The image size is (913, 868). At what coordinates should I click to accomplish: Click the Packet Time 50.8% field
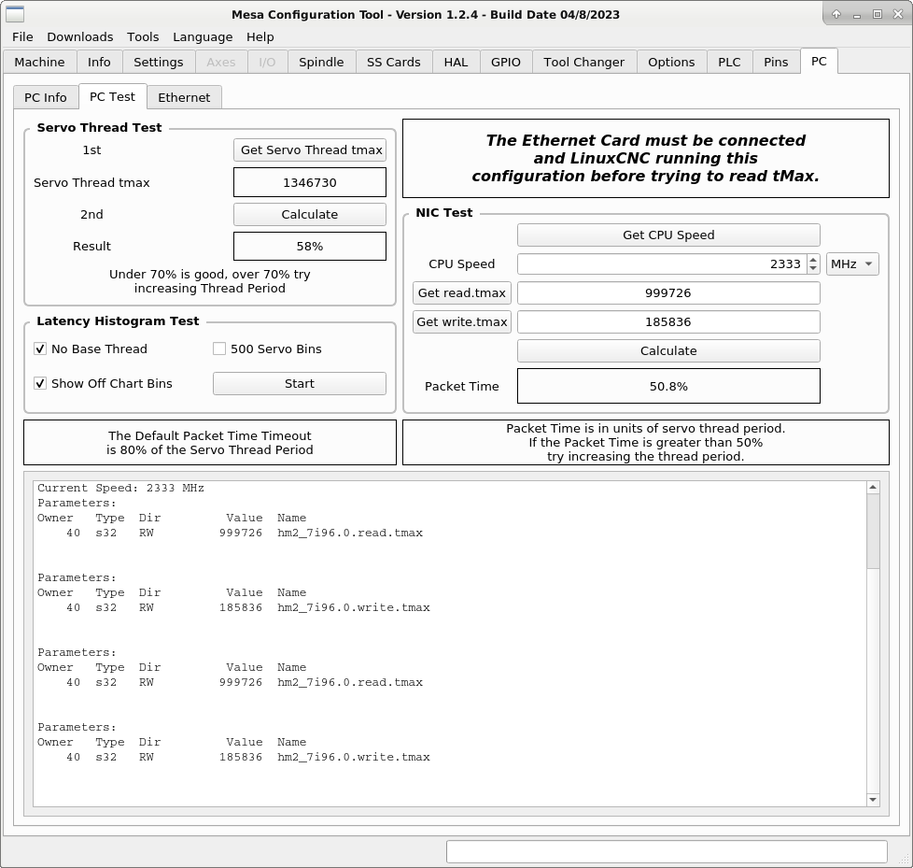click(668, 386)
